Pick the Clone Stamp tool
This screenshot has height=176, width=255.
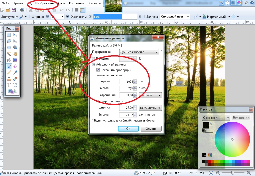pyautogui.click(x=9, y=79)
